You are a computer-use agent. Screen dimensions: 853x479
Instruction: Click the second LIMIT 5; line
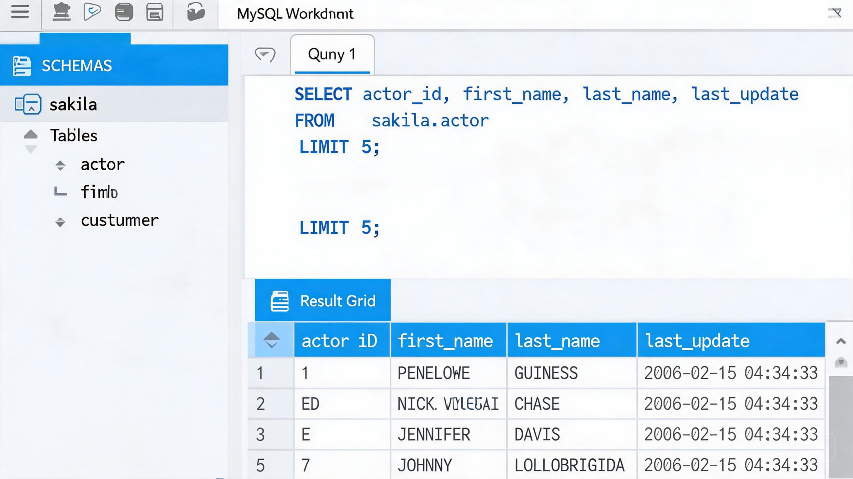click(x=339, y=228)
